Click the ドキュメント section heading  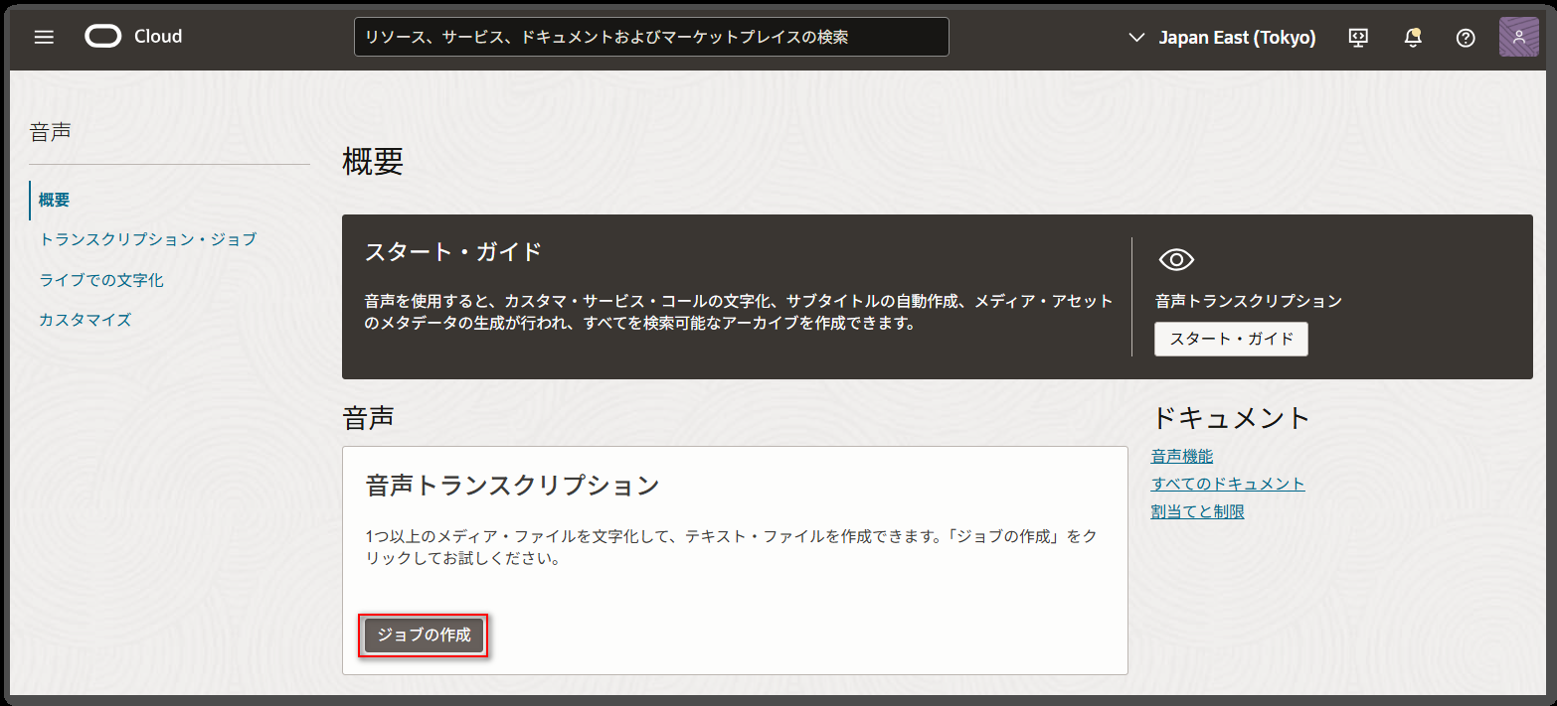[x=1231, y=418]
